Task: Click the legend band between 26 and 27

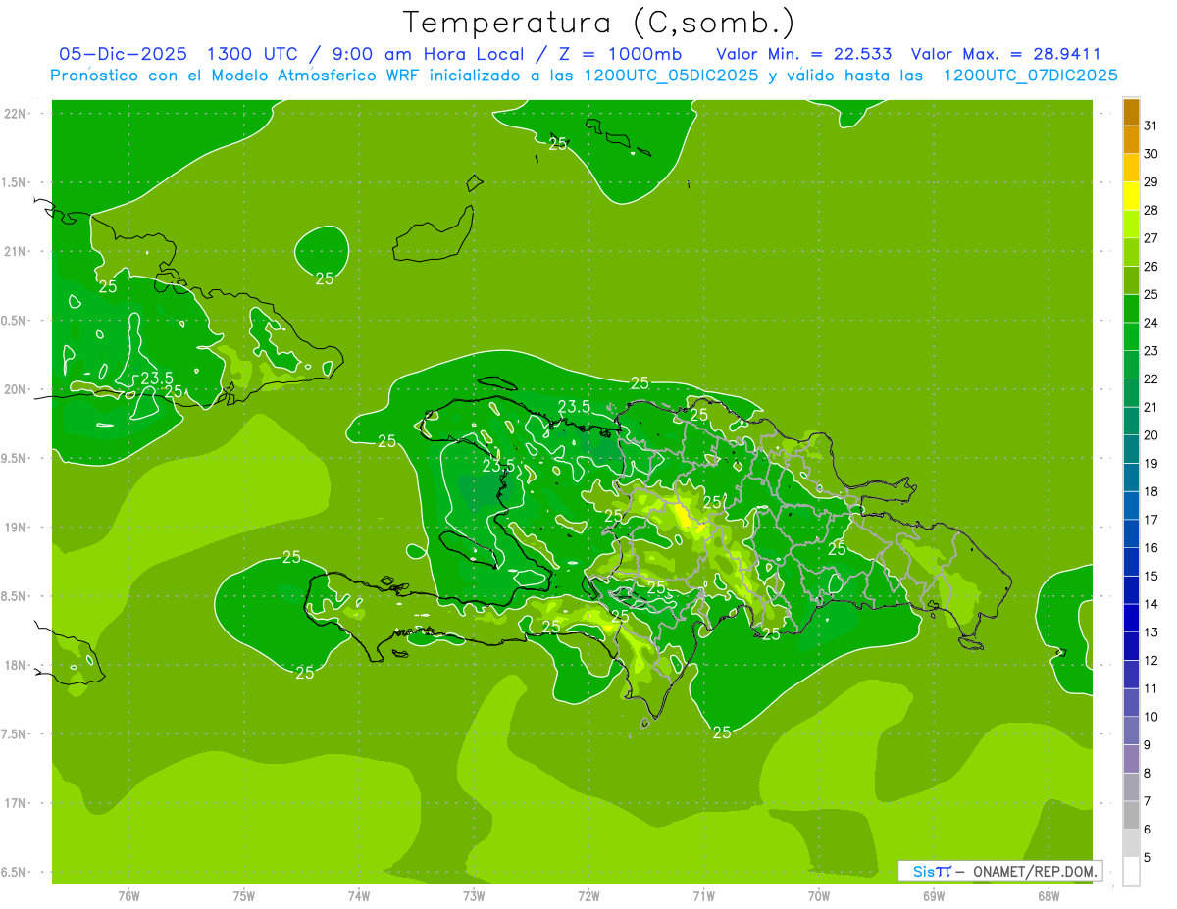Action: [1131, 253]
